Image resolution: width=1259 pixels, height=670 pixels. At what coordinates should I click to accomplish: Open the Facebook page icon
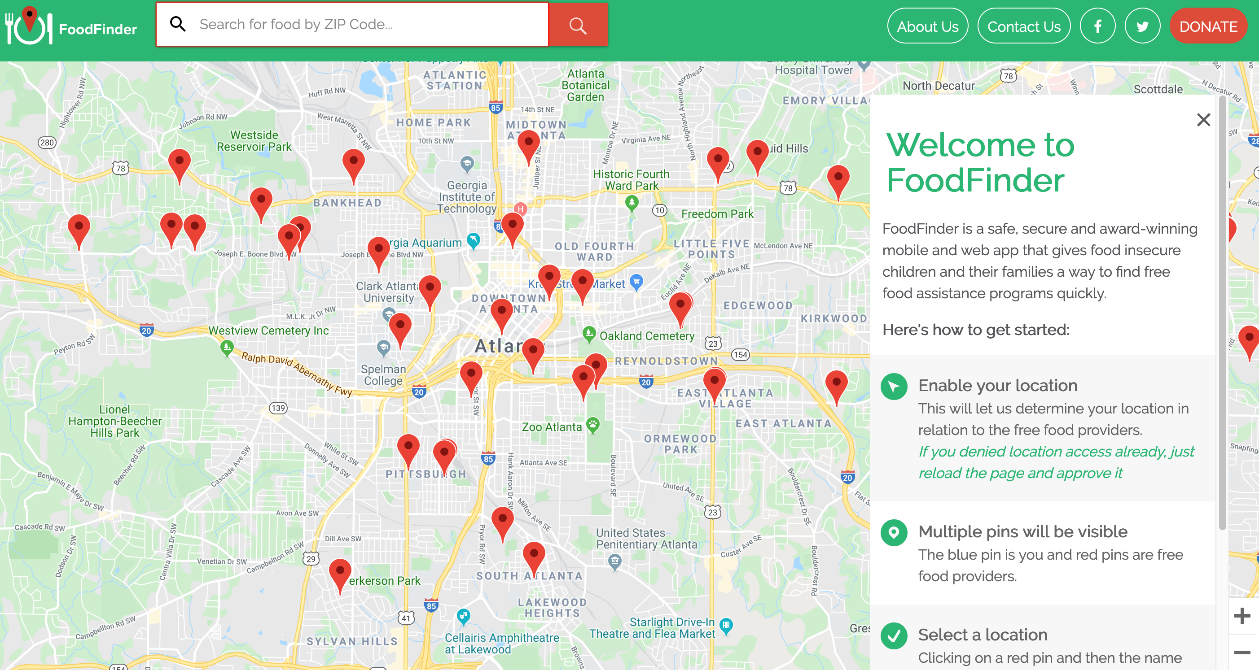(1097, 26)
